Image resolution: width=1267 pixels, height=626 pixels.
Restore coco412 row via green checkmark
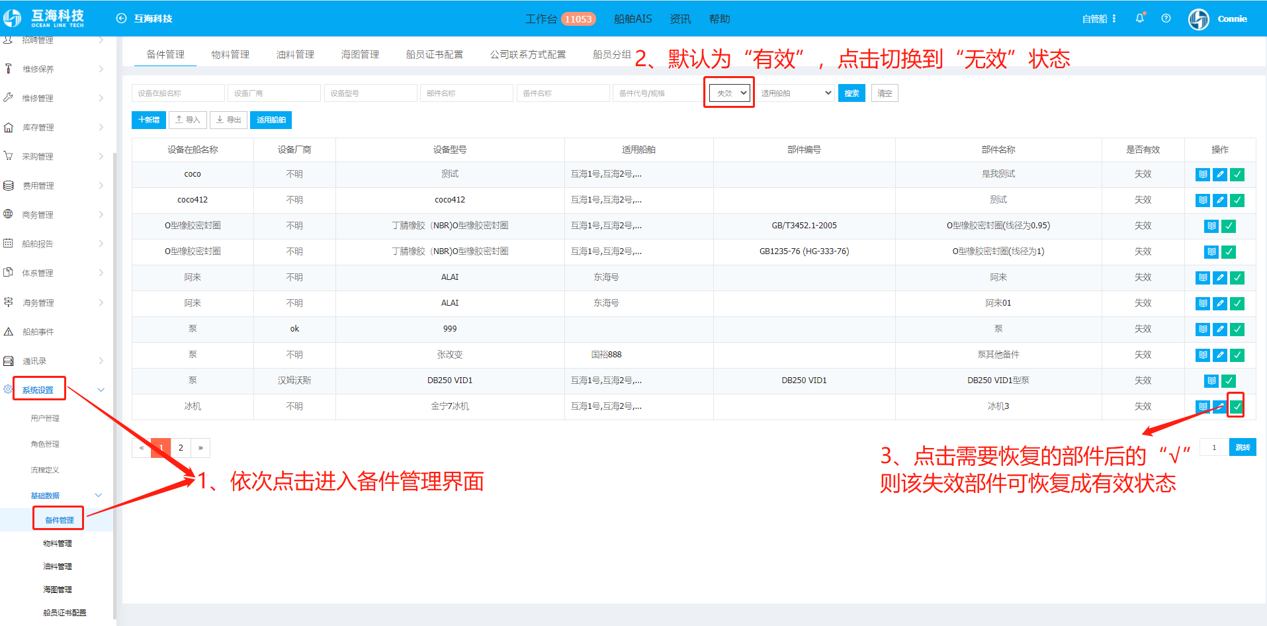(x=1237, y=201)
